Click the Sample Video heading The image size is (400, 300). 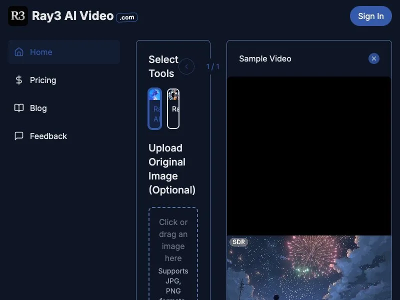[265, 58]
